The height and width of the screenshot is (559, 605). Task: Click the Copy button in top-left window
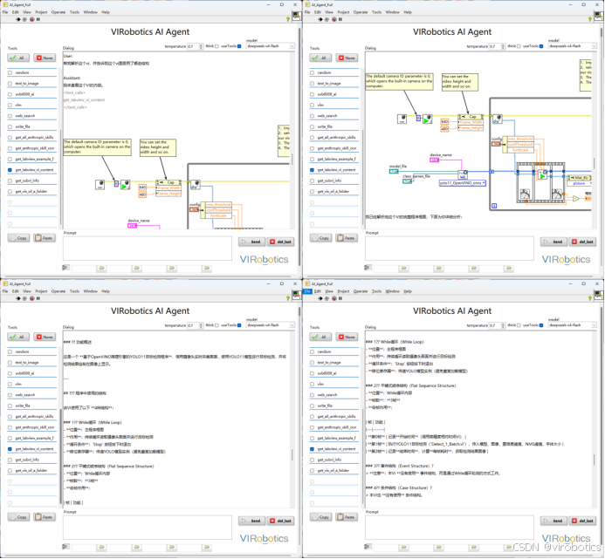click(x=18, y=238)
